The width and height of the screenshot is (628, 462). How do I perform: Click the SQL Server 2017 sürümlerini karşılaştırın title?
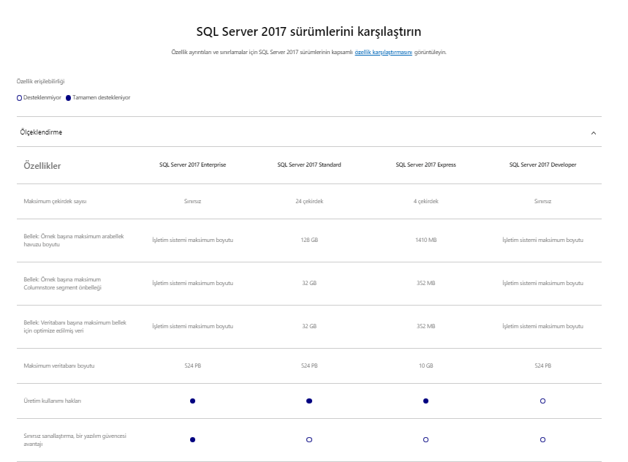click(x=309, y=31)
